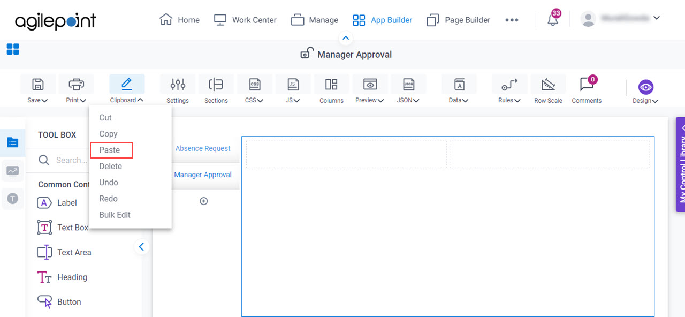Open the JS editor menu
Viewport: 685px width, 317px height.
[x=293, y=89]
